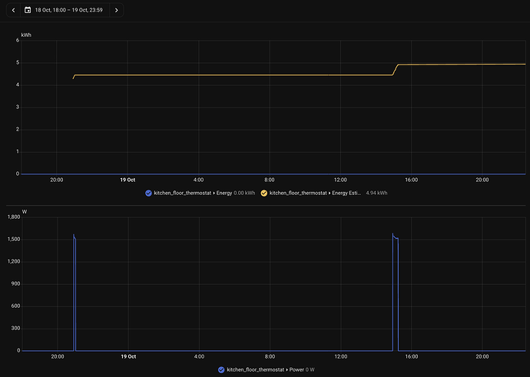Click the first power spike near 21:00
Viewport: 530px width, 377px height.
(75, 293)
